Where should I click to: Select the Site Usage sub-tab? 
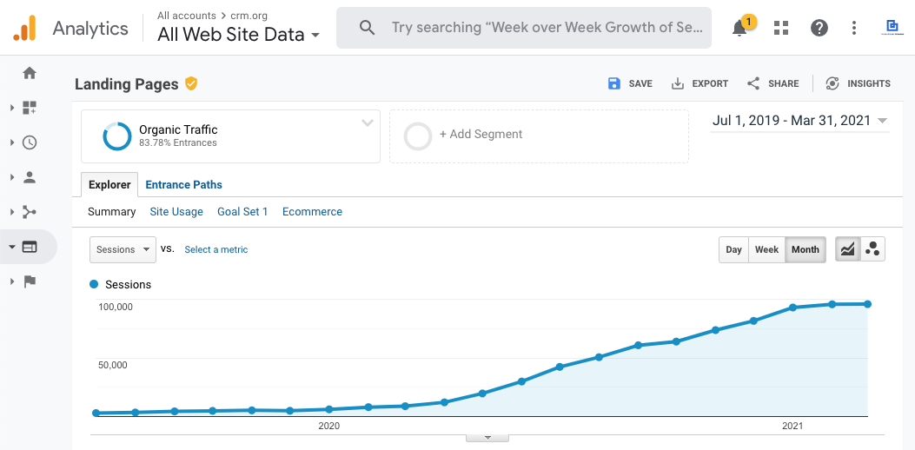tap(176, 212)
